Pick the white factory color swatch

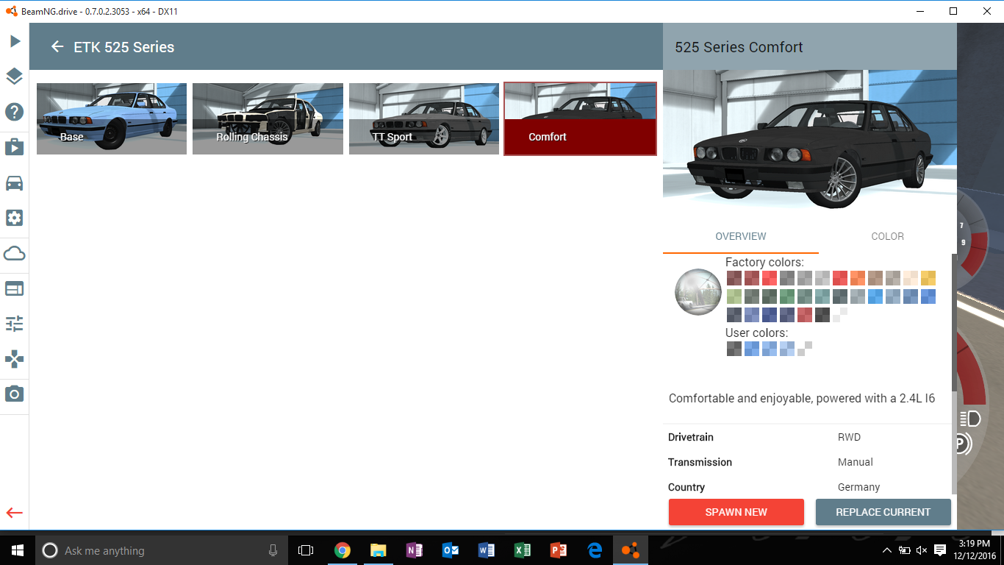840,315
